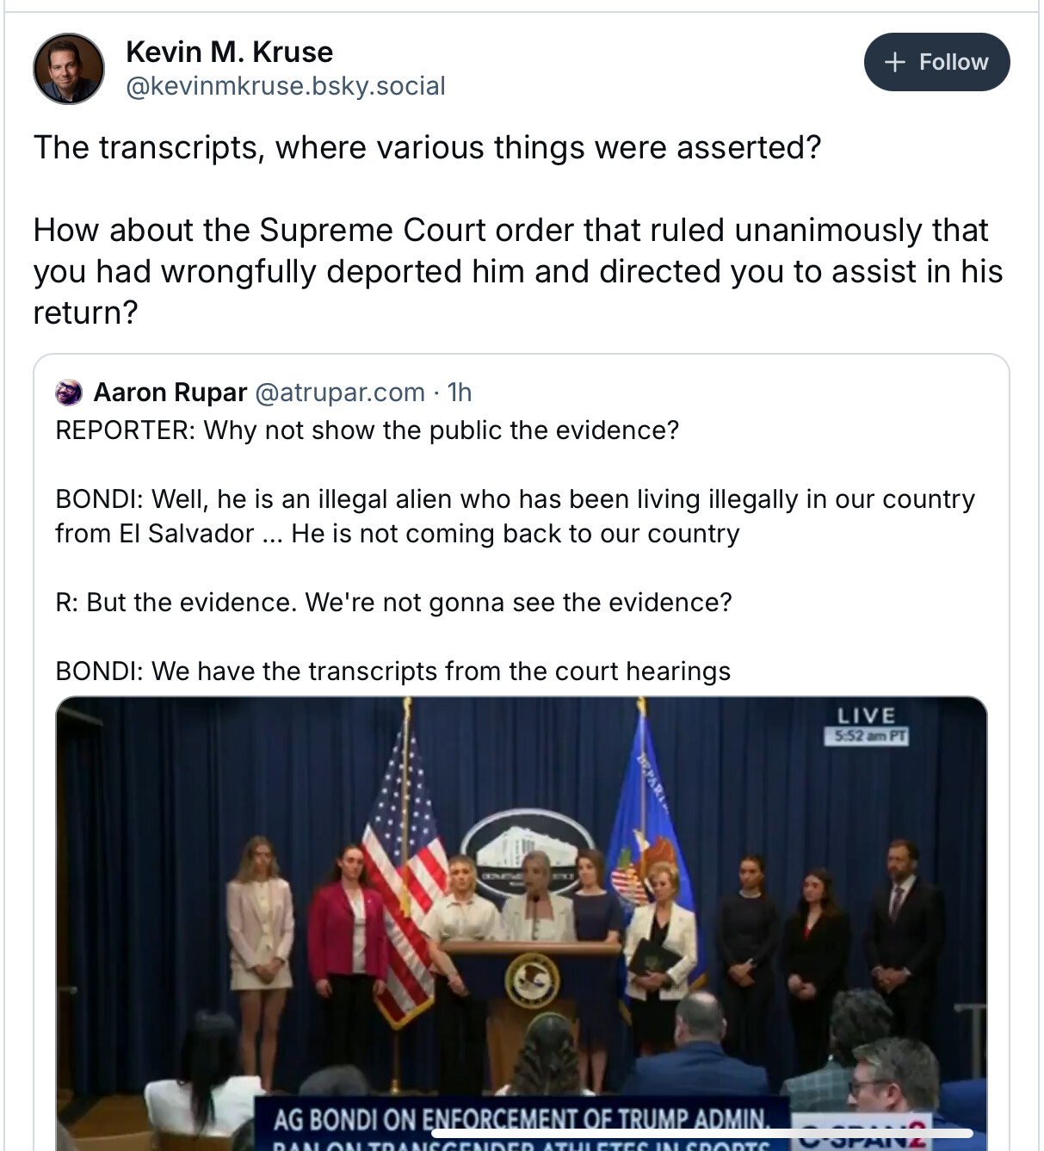Click the Aaron Rupar author name
Viewport: 1044px width, 1151px height.
[x=170, y=393]
